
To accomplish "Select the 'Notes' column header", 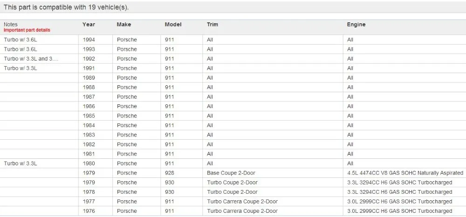I will (11, 24).
